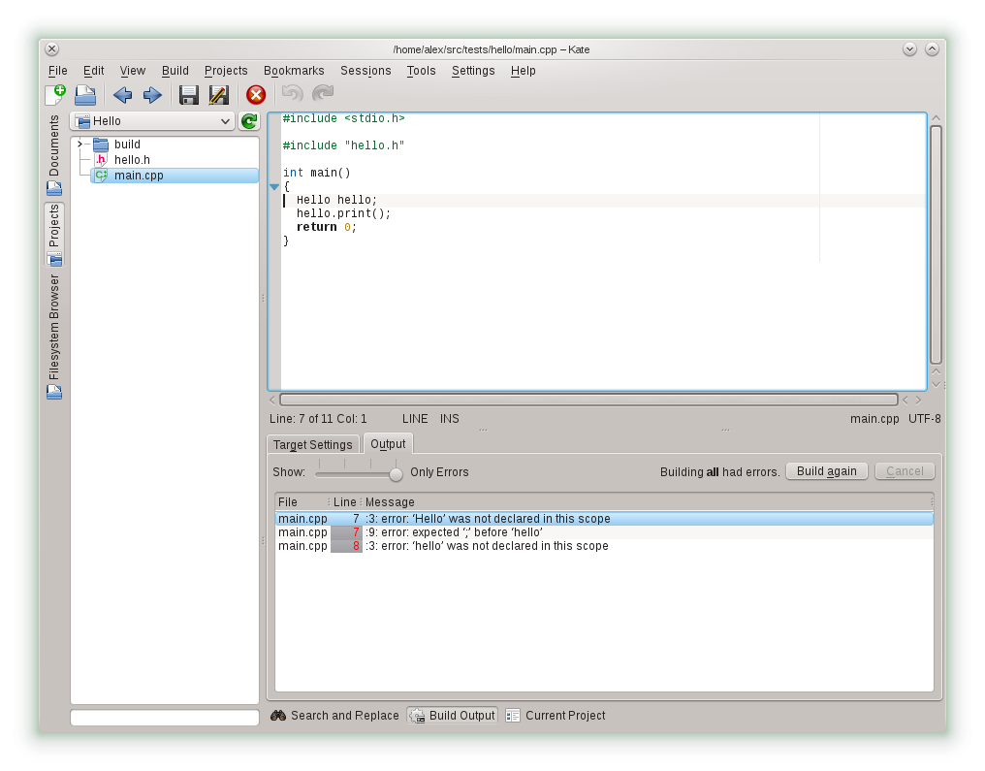Screen dimensions: 985x771
Task: Click the Save As toolbar icon
Action: point(219,94)
